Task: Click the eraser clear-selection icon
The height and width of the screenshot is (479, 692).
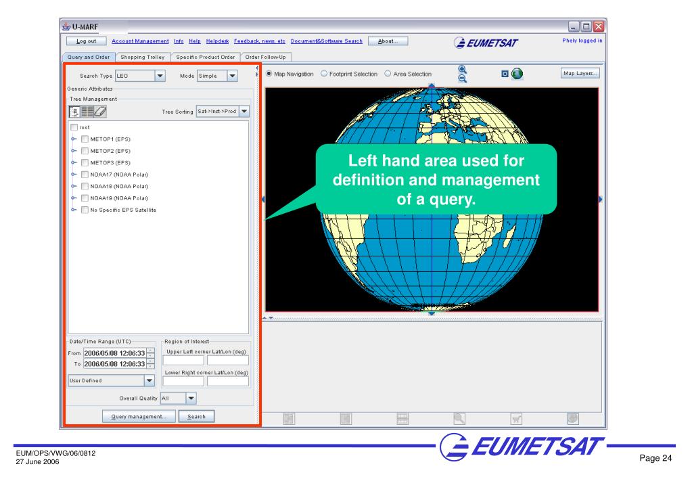Action: click(x=100, y=112)
